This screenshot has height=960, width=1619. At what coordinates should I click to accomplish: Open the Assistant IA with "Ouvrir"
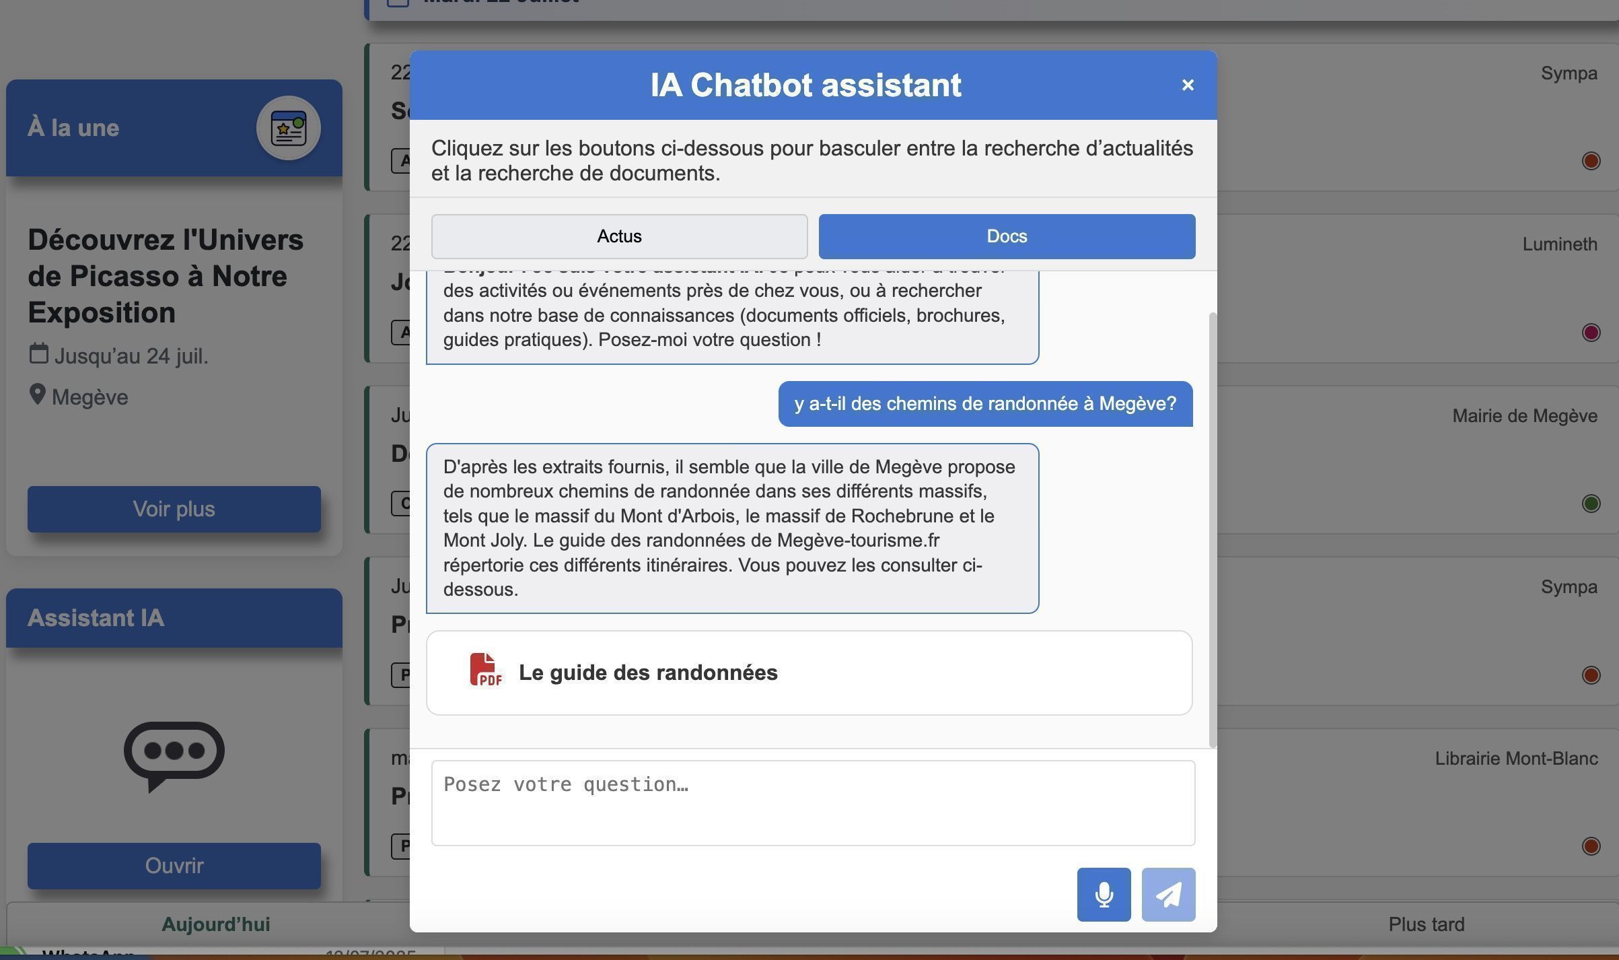174,866
